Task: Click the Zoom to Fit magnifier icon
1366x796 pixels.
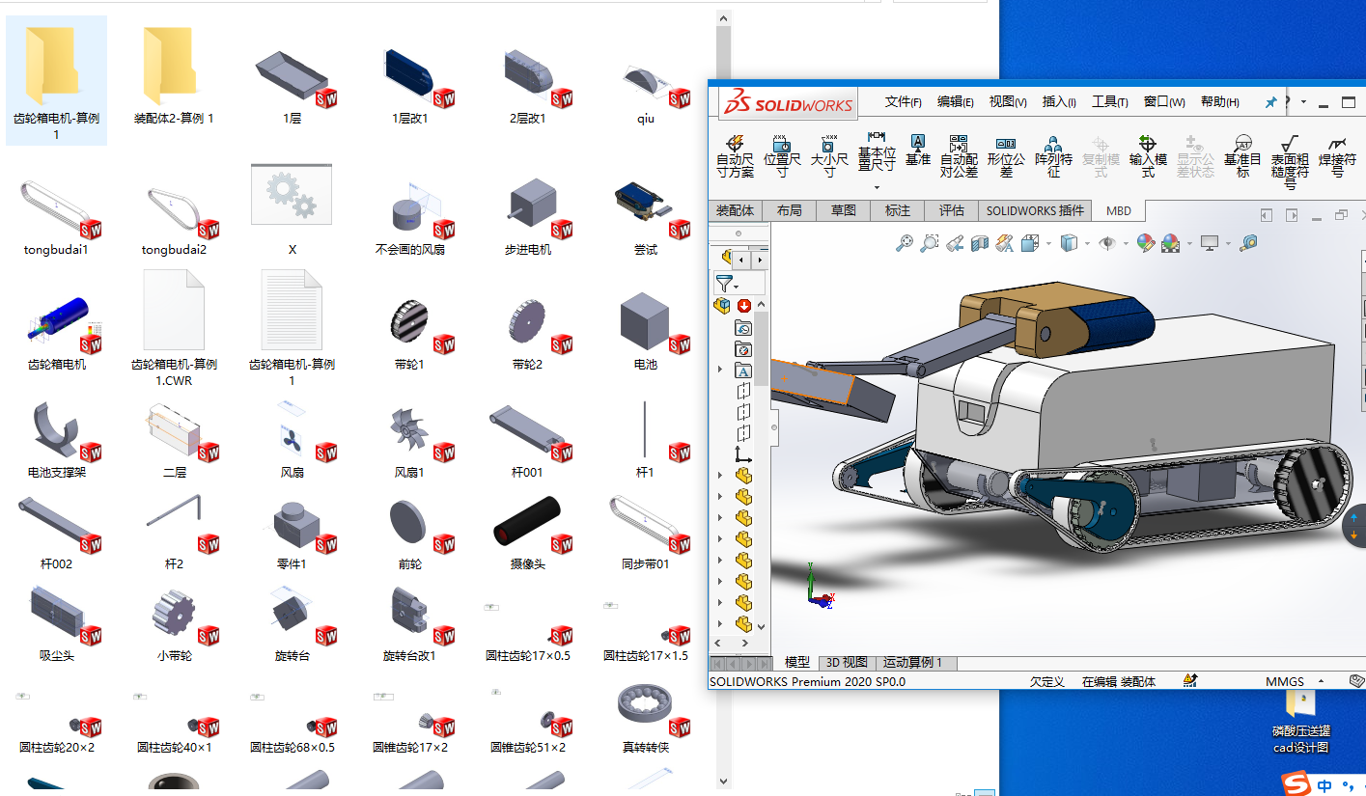Action: click(905, 243)
